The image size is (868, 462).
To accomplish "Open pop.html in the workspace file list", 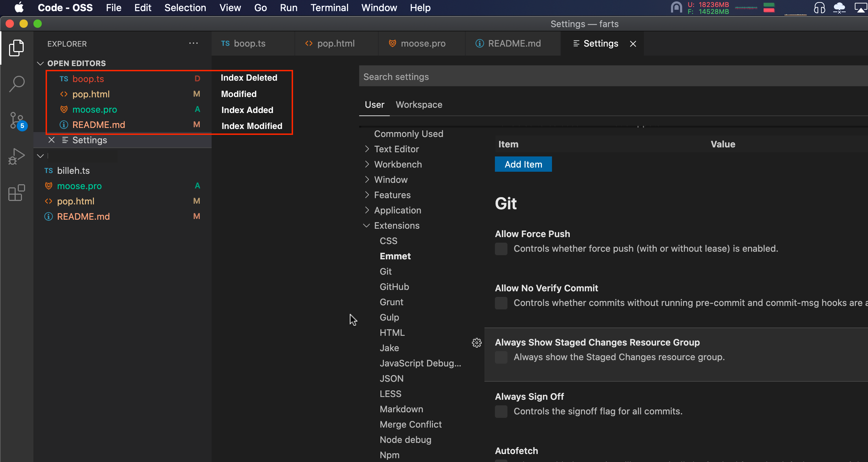I will coord(123,201).
